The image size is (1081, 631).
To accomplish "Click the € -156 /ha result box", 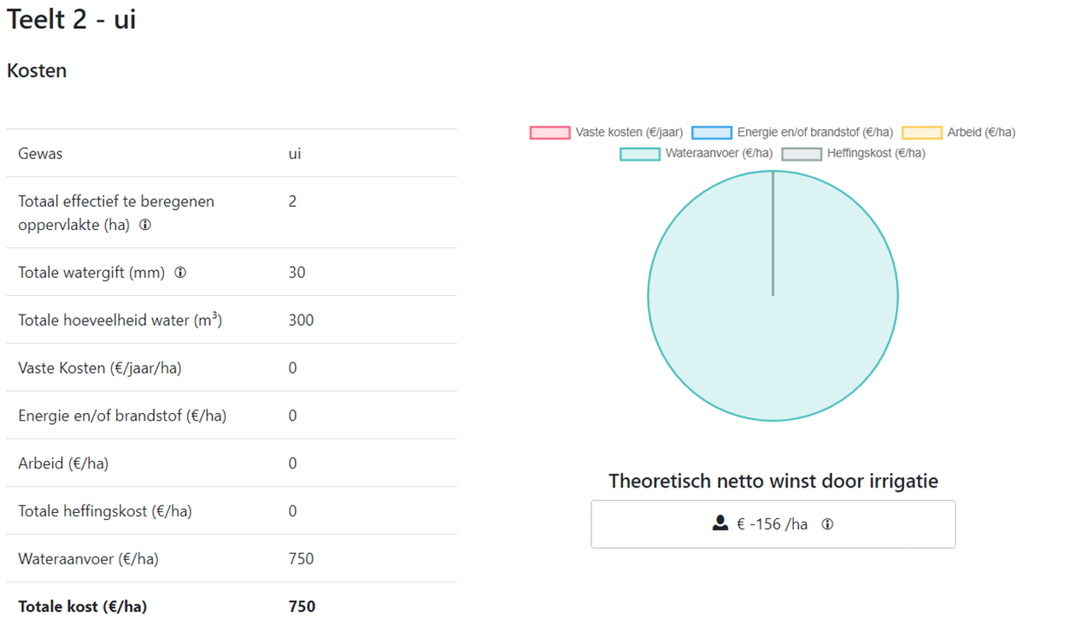I will coord(773,524).
